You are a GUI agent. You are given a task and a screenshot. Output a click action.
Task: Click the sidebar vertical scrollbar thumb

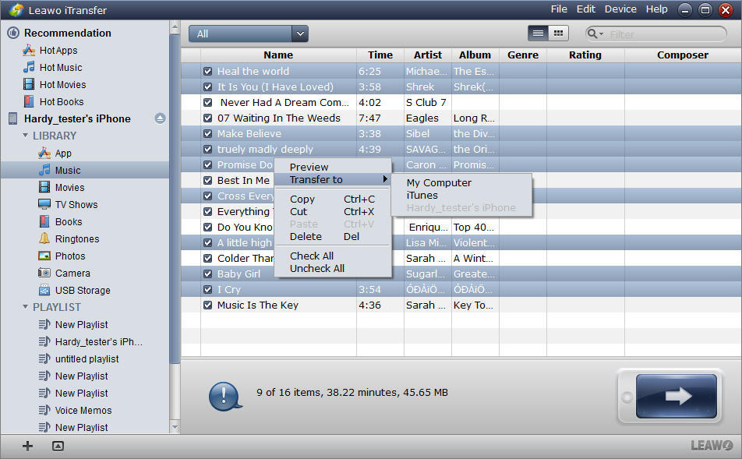175,199
